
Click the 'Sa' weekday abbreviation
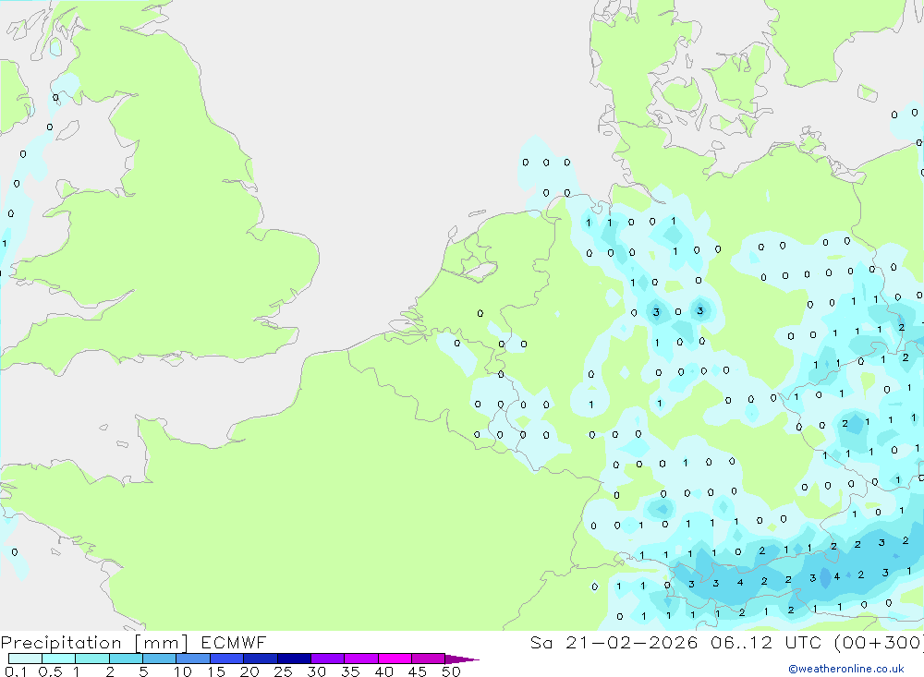(x=541, y=642)
